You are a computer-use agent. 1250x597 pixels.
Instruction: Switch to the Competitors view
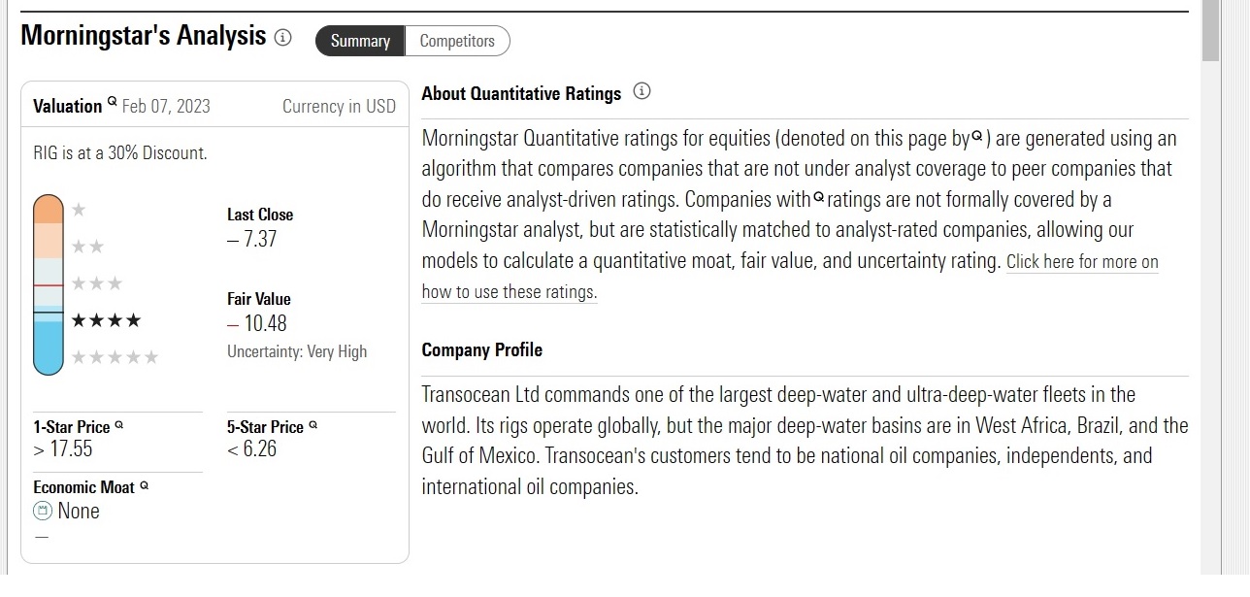coord(457,41)
